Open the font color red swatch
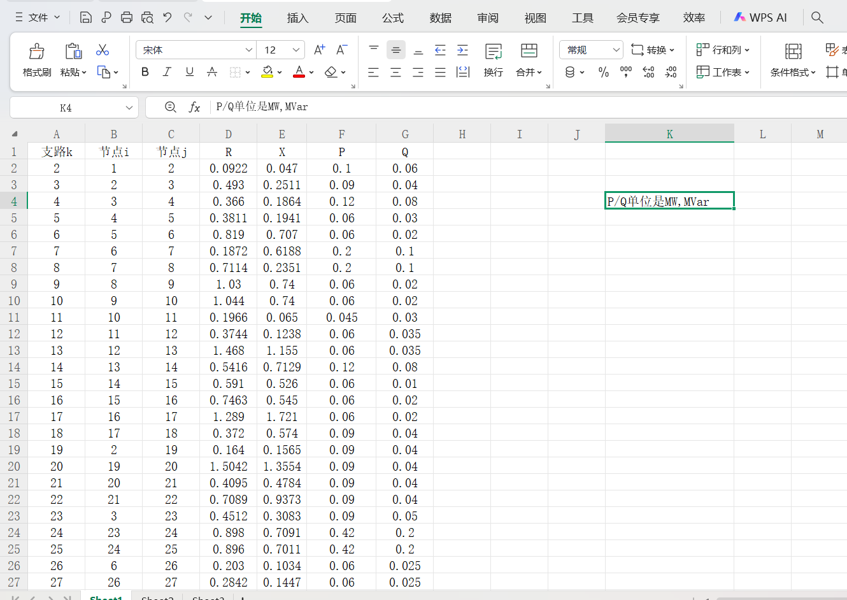847x600 pixels. click(x=299, y=72)
